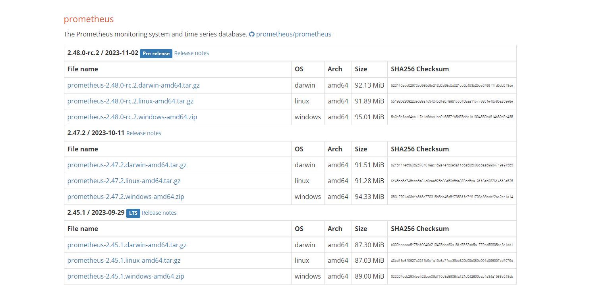
Task: Click the '2.45.1 / 2023-09-29' version title
Action: coord(96,212)
